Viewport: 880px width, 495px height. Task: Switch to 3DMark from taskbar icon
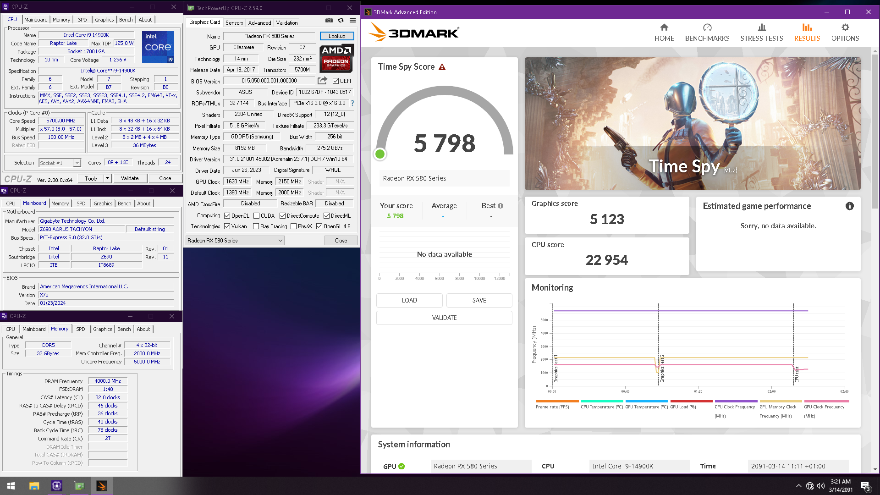tap(101, 486)
